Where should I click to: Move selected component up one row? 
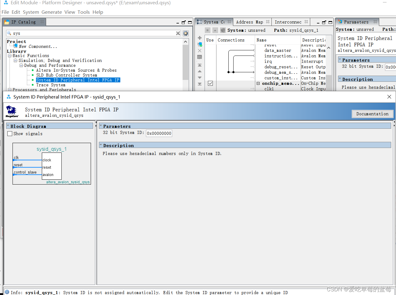click(x=200, y=71)
